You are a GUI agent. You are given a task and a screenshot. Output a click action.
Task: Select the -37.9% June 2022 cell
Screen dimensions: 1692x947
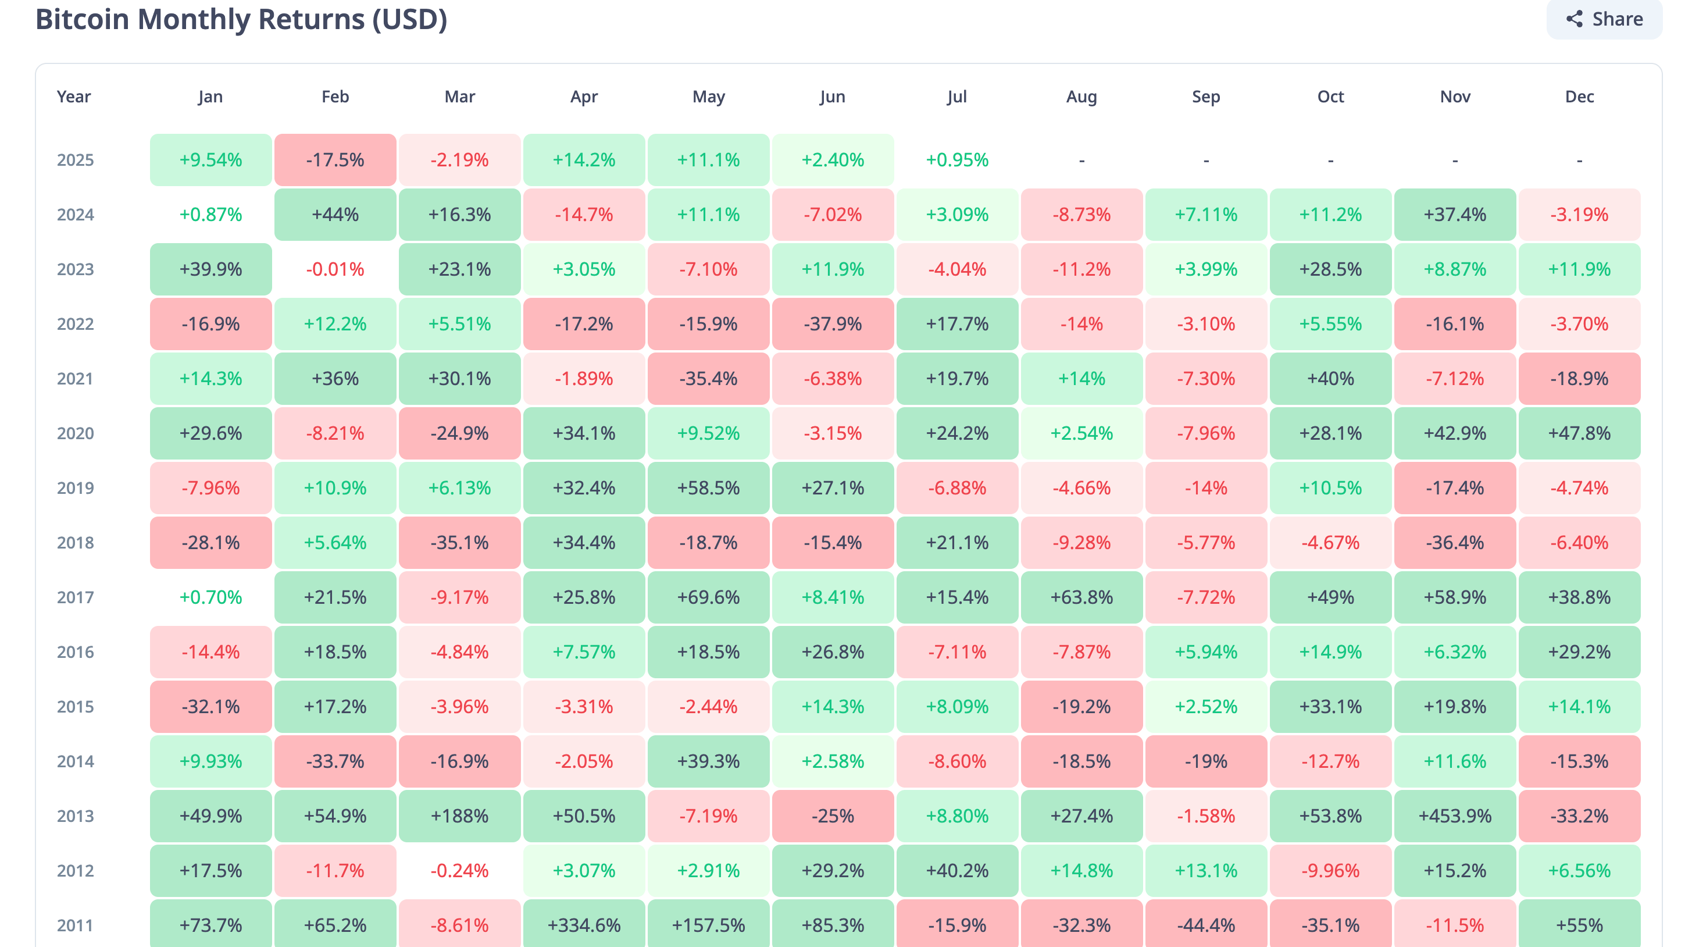tap(833, 324)
